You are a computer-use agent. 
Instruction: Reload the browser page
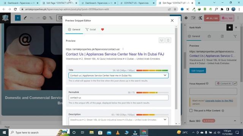coord(15,9)
